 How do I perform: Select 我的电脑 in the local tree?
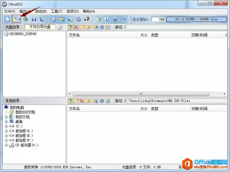[17, 107]
